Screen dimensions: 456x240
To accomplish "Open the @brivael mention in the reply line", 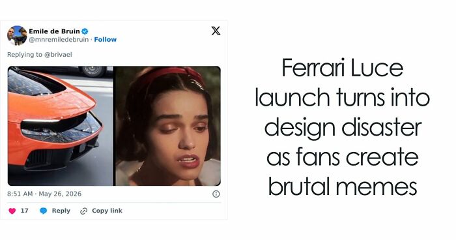I will (x=58, y=55).
